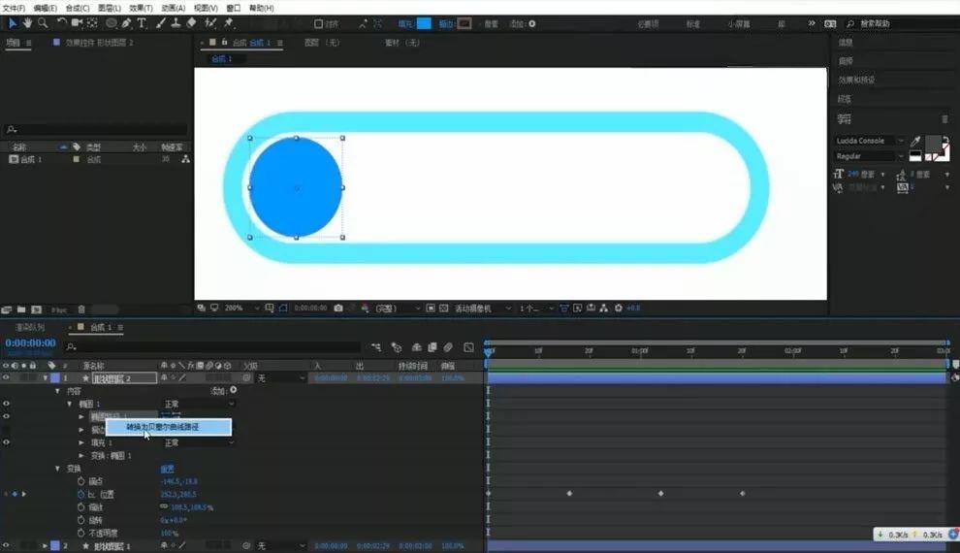Select the Ellipse shape tool
The image size is (960, 553).
pyautogui.click(x=111, y=23)
